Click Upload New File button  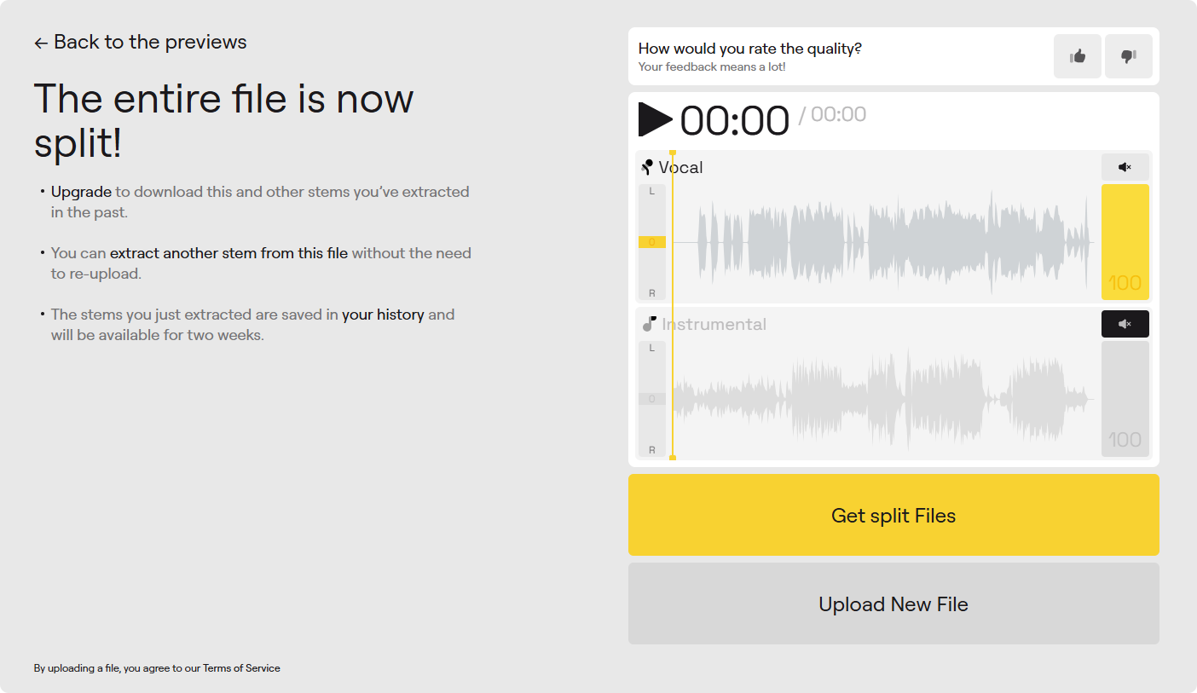pos(893,603)
